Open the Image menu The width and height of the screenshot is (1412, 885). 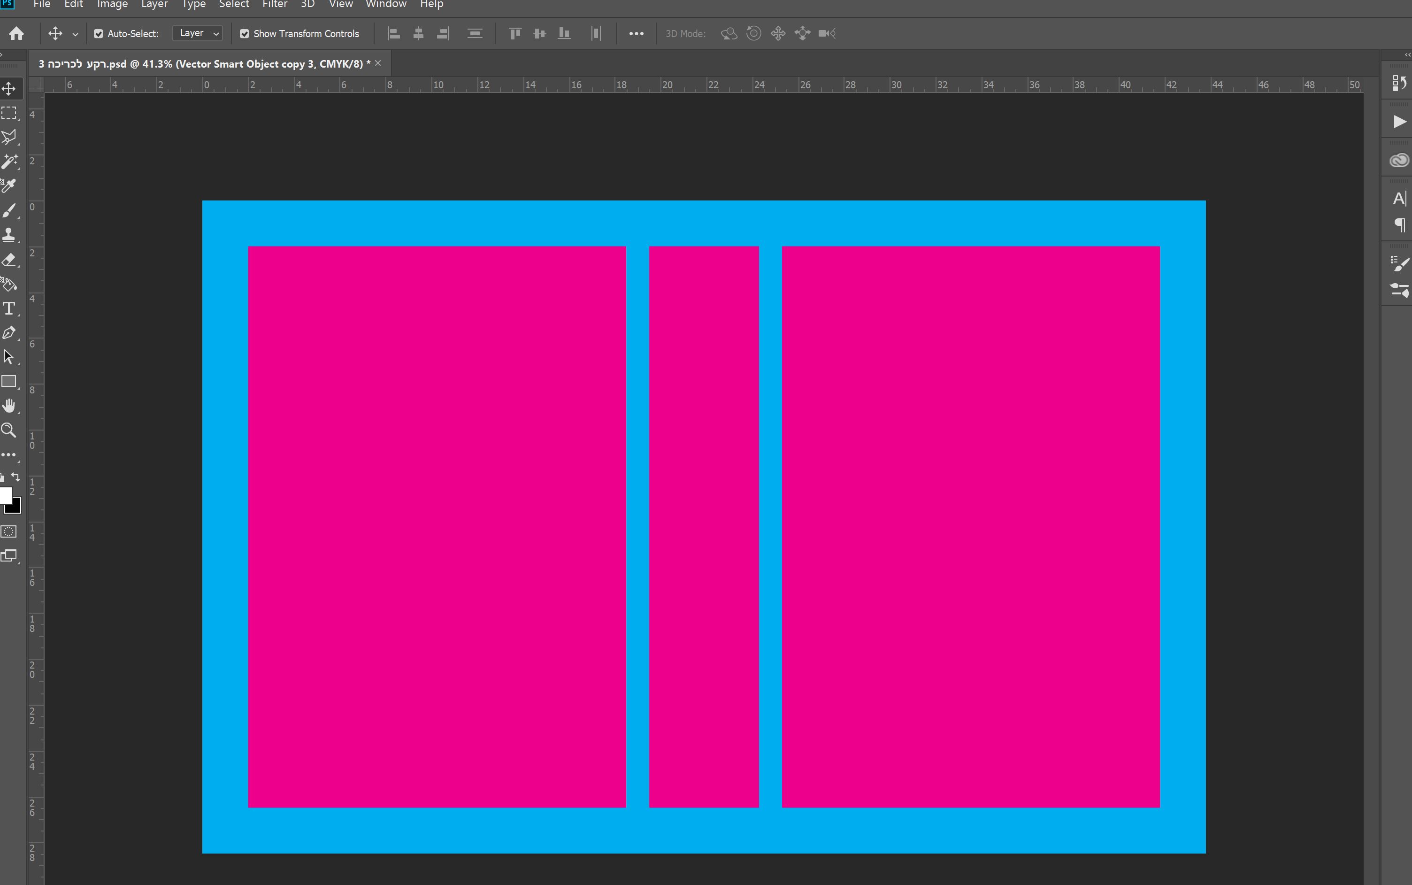pos(112,5)
